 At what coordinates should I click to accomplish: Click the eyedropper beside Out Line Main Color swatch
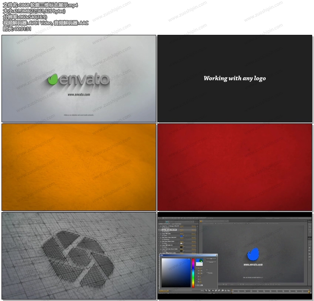184,243
